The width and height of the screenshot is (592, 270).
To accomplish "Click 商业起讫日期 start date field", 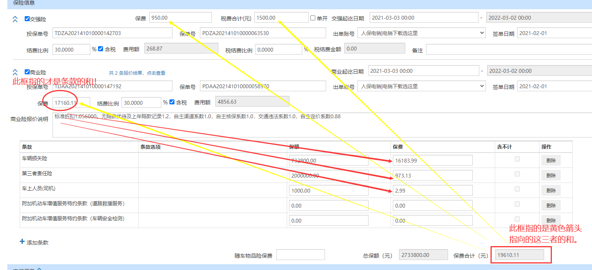I will [423, 71].
